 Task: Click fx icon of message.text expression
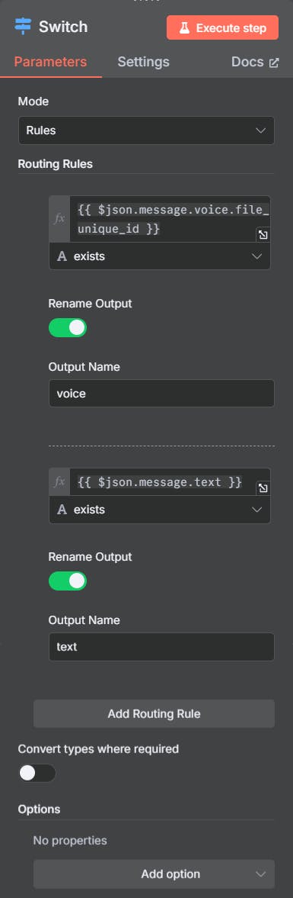pos(59,482)
